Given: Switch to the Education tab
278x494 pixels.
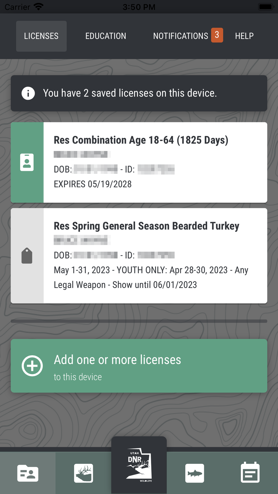Looking at the screenshot, I should click(106, 36).
